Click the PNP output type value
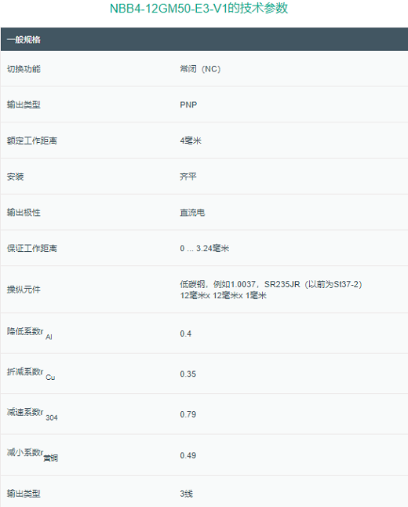Image resolution: width=408 pixels, height=507 pixels. pos(188,104)
